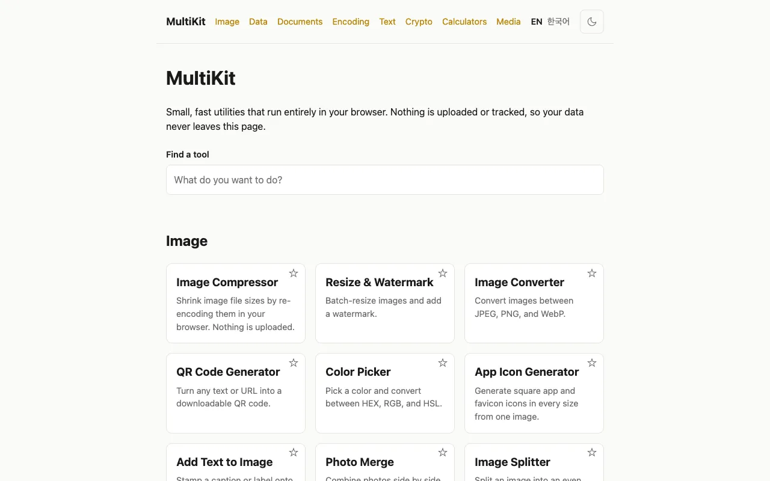Open the Encoding category
The width and height of the screenshot is (770, 481).
[351, 22]
